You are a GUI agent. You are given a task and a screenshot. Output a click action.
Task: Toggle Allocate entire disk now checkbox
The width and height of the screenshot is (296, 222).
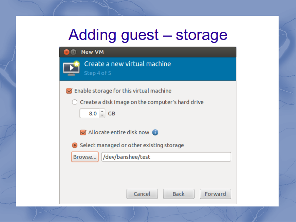tap(83, 132)
